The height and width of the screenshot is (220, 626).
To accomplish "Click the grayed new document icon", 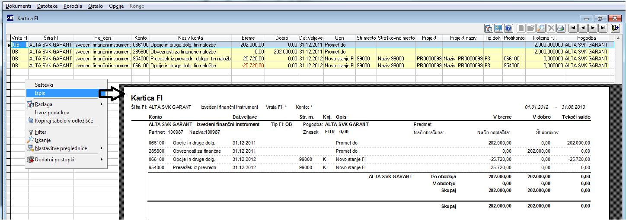I will [521, 28].
